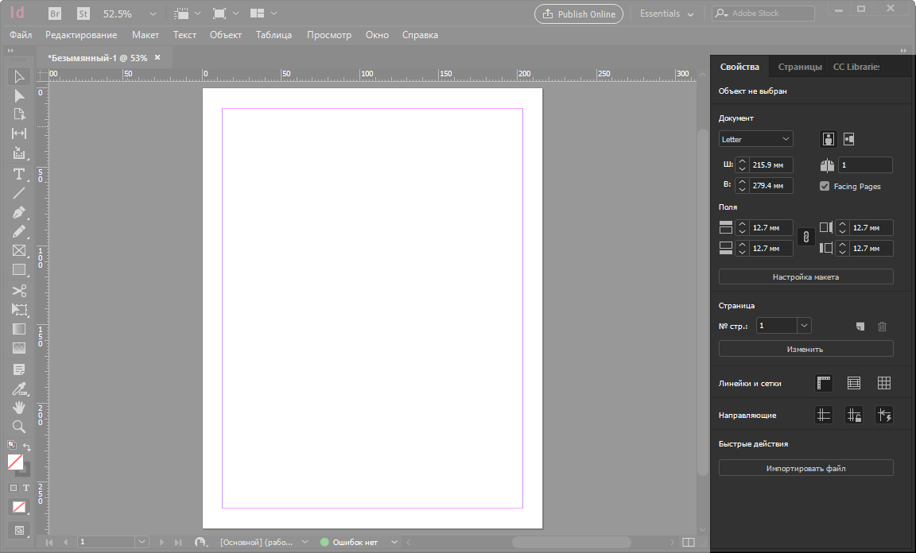The height and width of the screenshot is (553, 916).
Task: Select the Pen tool
Action: (19, 213)
